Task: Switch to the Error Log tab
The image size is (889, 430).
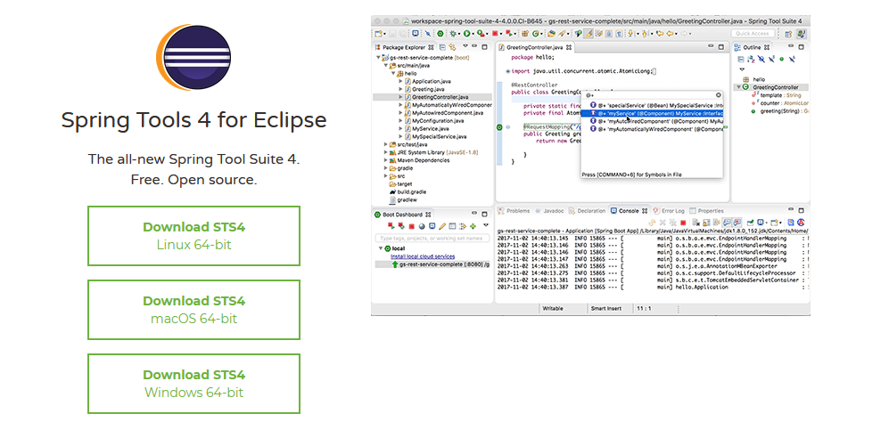Action: pyautogui.click(x=669, y=210)
